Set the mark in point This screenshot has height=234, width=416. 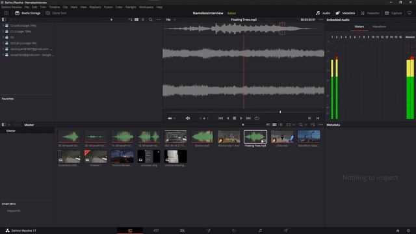click(309, 118)
